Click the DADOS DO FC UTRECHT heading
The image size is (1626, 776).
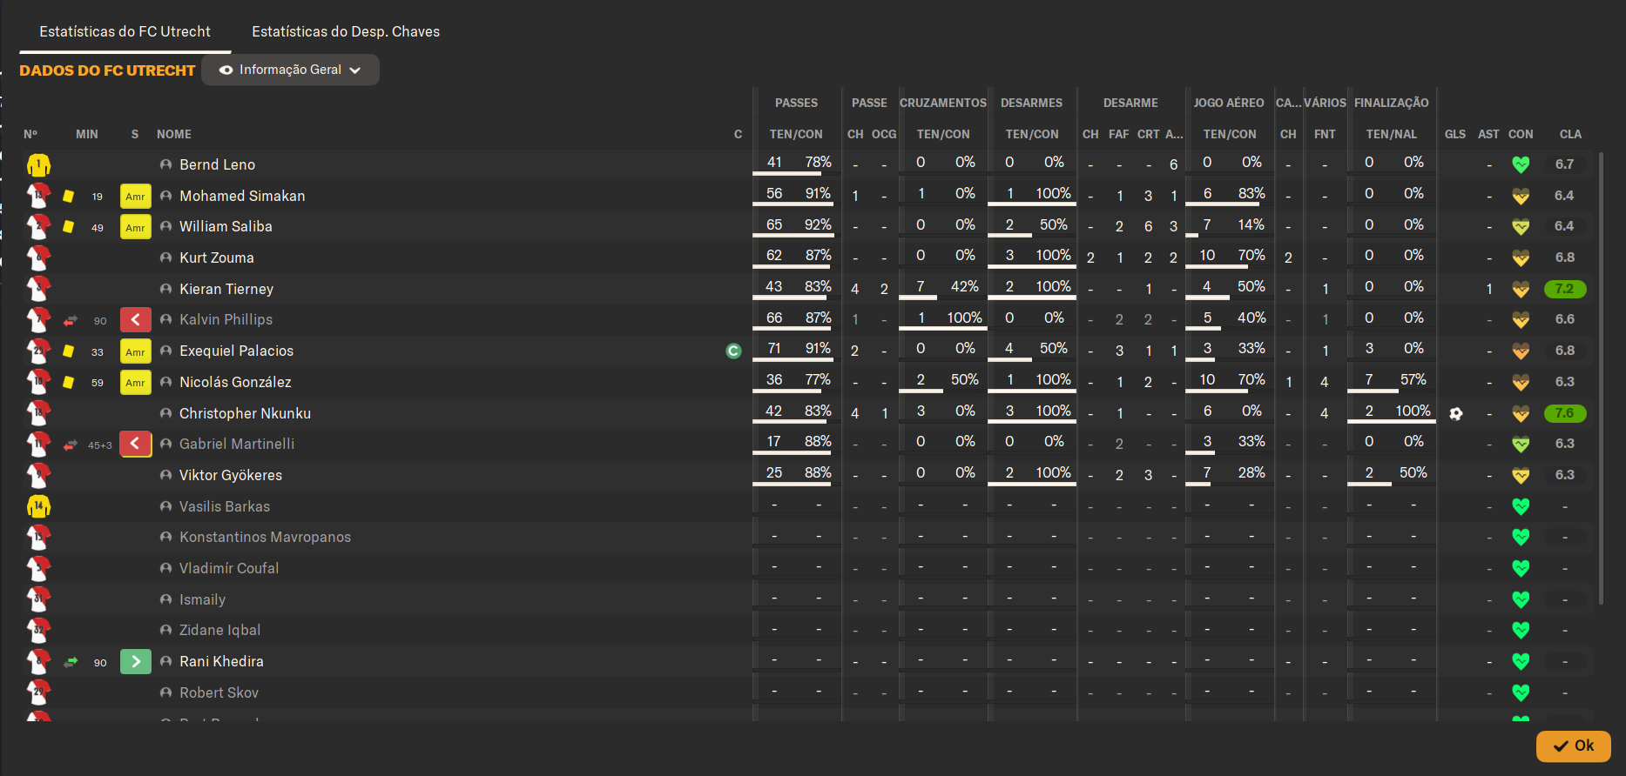tap(107, 70)
